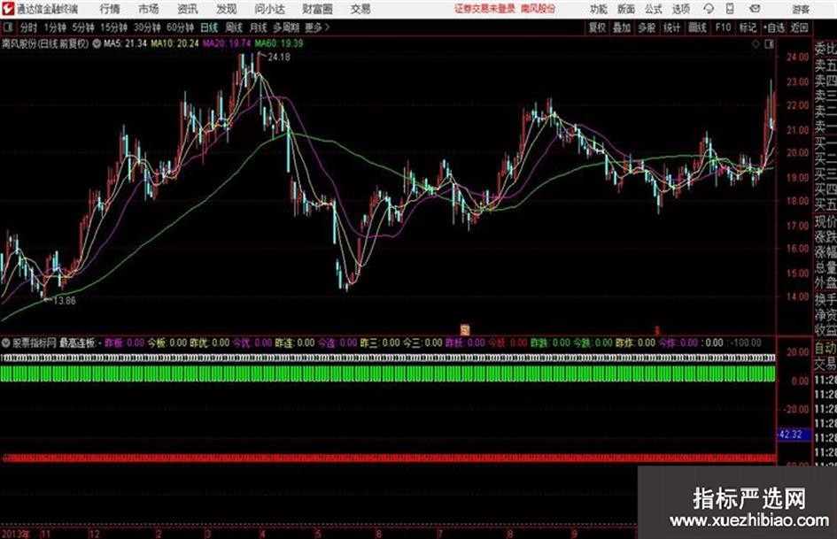The width and height of the screenshot is (837, 539).
Task: Click the 多股 toolbar button
Action: click(647, 27)
